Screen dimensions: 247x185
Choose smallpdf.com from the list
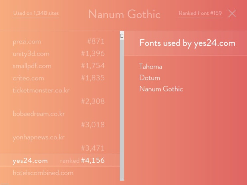coord(32,66)
